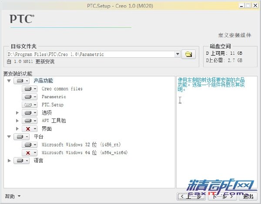
Task: Select the Parametric label
Action: [54, 97]
